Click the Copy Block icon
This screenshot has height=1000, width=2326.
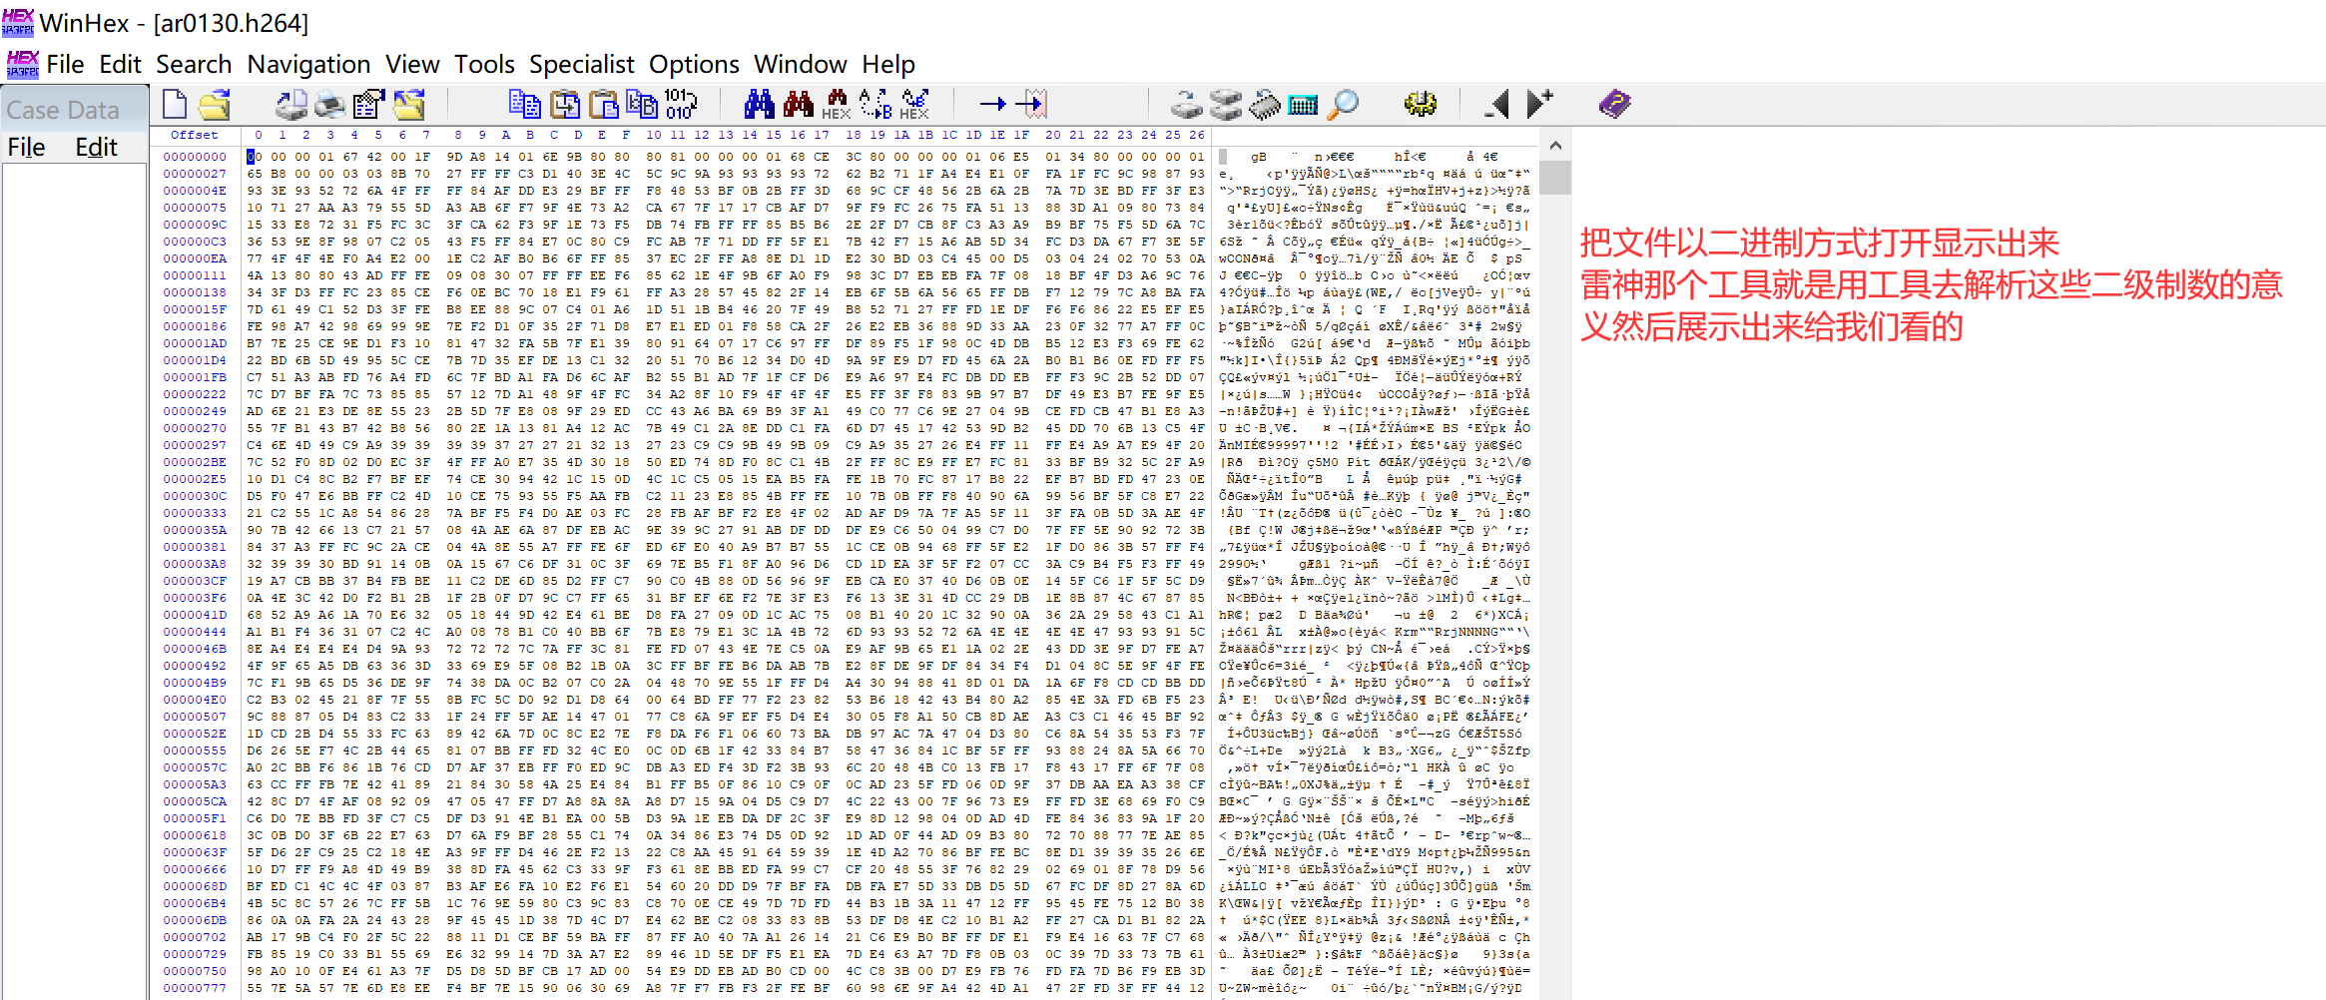coord(525,104)
